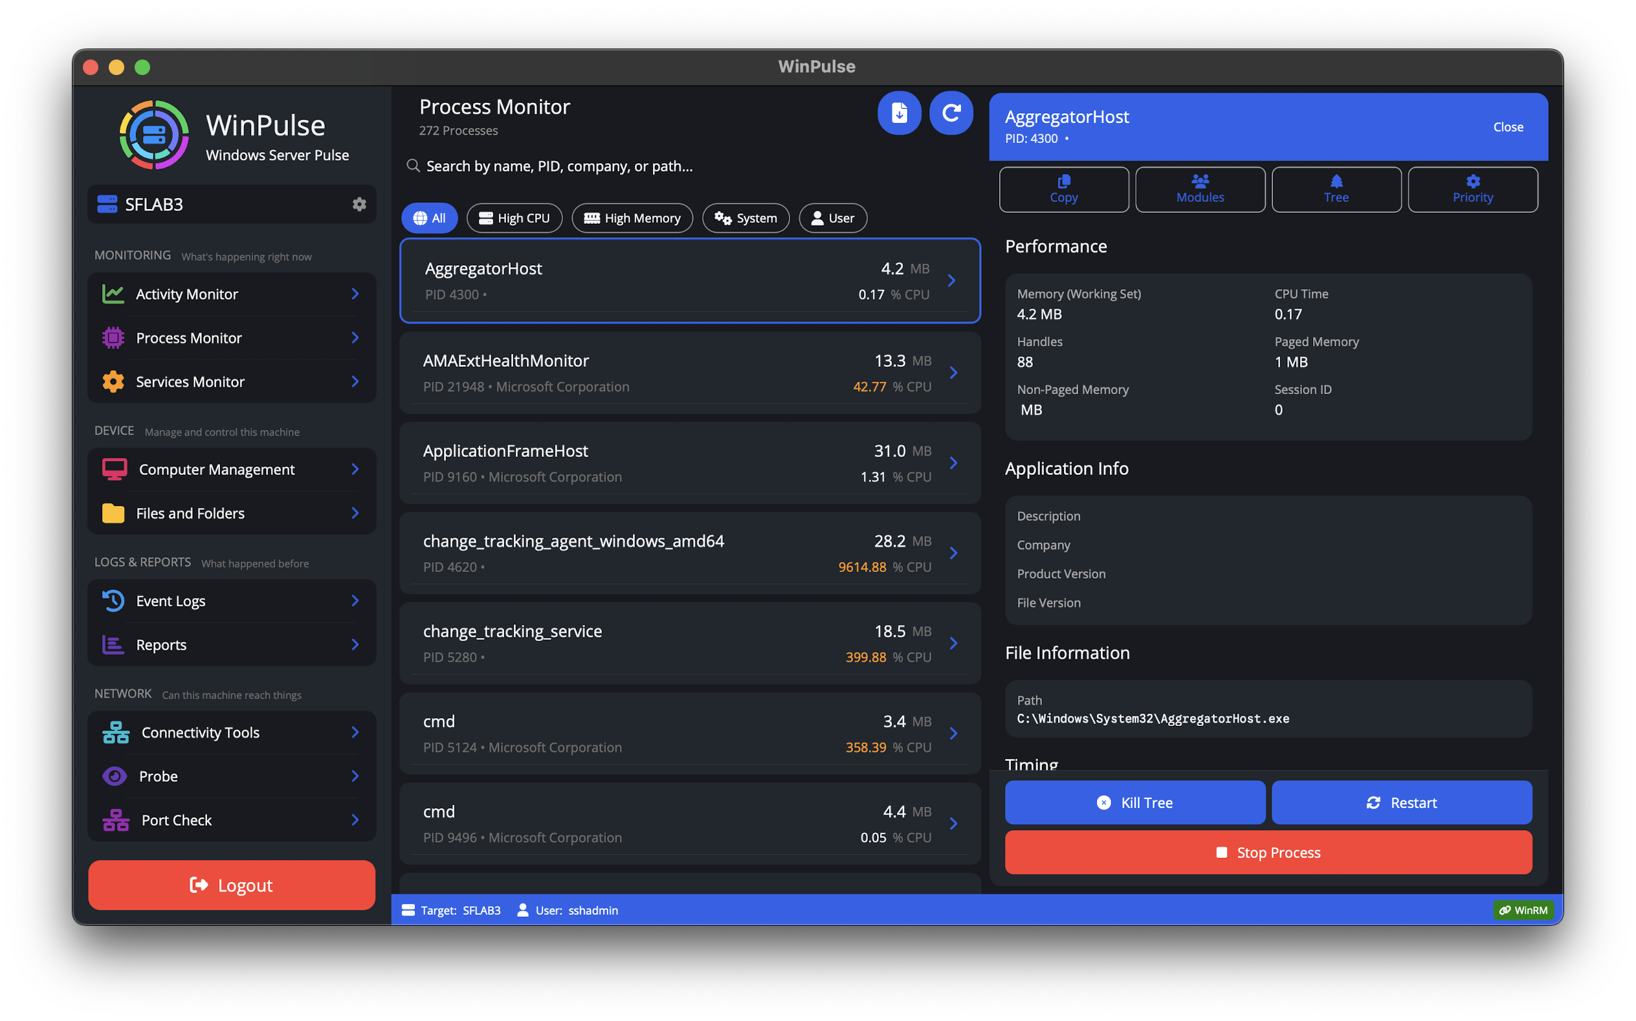The image size is (1636, 1021).
Task: Open the Priority settings icon
Action: (1473, 189)
